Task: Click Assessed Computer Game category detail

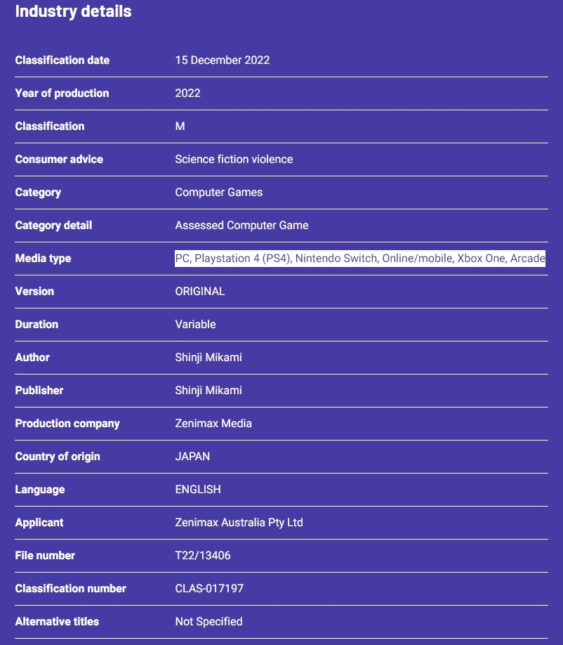Action: coord(241,226)
